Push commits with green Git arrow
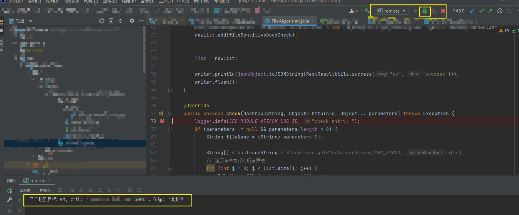This screenshot has height=215, width=519. coord(490,11)
